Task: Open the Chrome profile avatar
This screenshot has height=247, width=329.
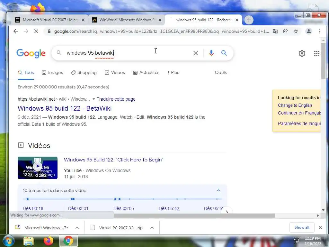Action: coord(309,31)
